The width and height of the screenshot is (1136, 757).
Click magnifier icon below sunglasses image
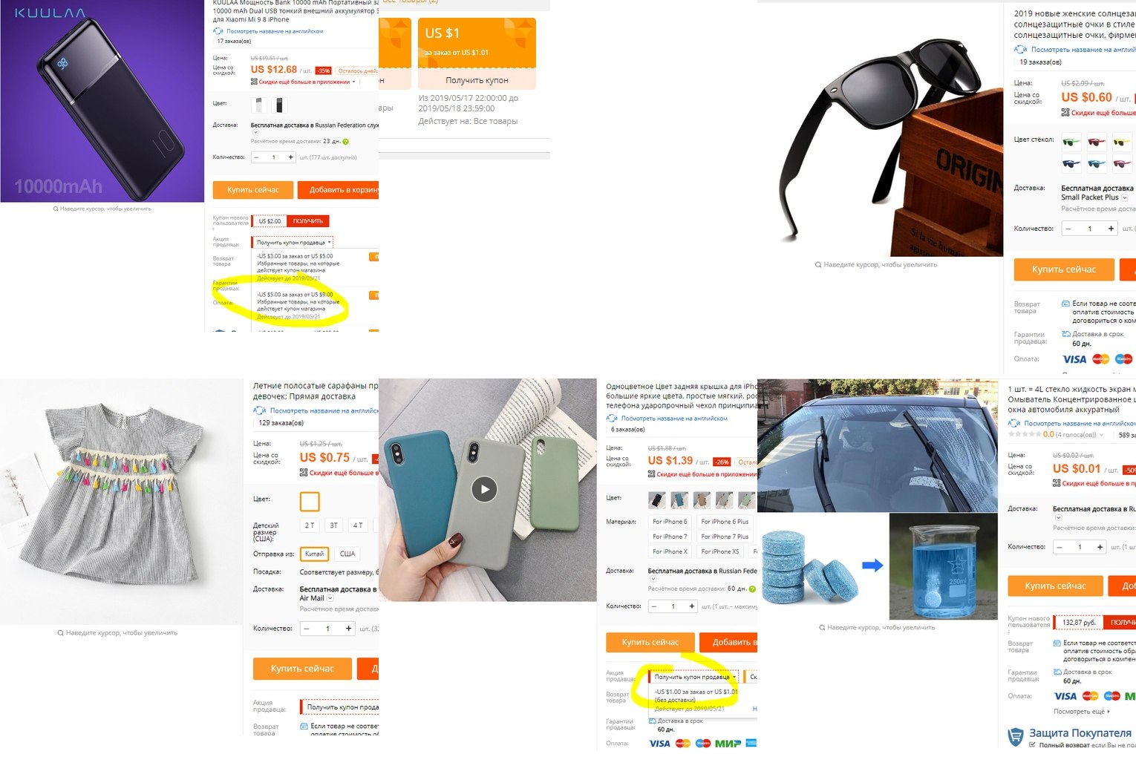pyautogui.click(x=818, y=264)
